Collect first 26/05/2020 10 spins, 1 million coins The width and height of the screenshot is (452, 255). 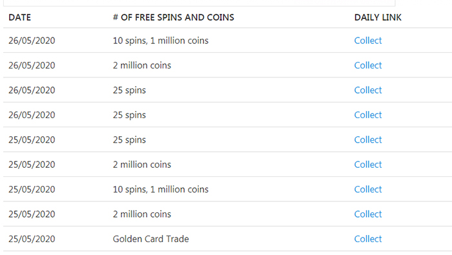coord(368,41)
